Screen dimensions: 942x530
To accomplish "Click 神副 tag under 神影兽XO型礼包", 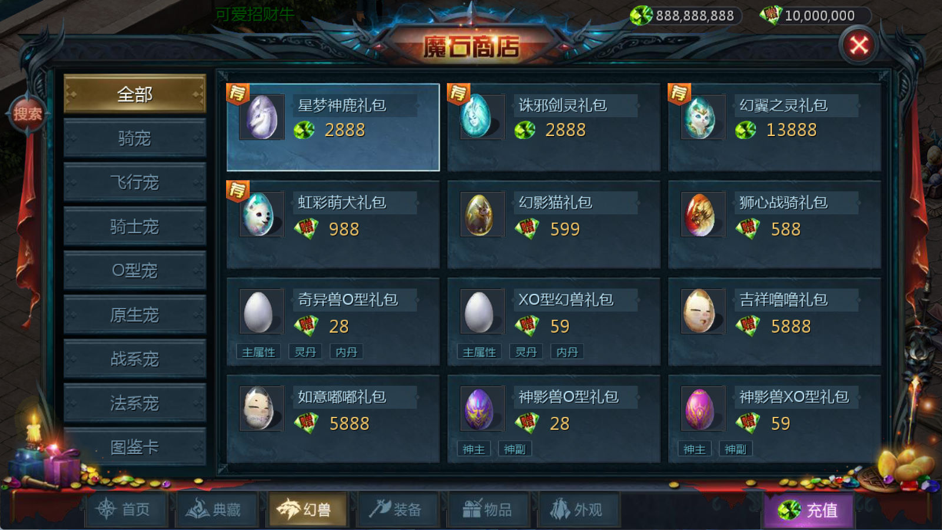I will click(735, 449).
